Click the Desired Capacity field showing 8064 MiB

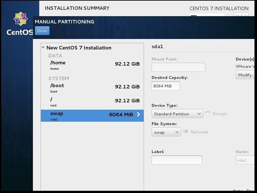pos(166,86)
